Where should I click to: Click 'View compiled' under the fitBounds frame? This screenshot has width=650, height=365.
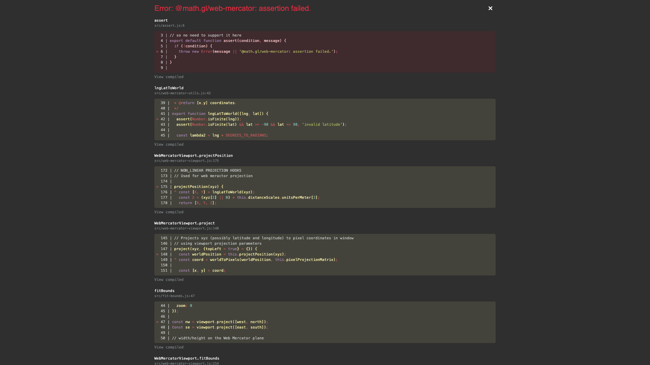coord(169,347)
